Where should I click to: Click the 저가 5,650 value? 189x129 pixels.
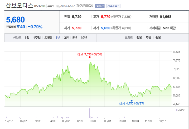106,28
